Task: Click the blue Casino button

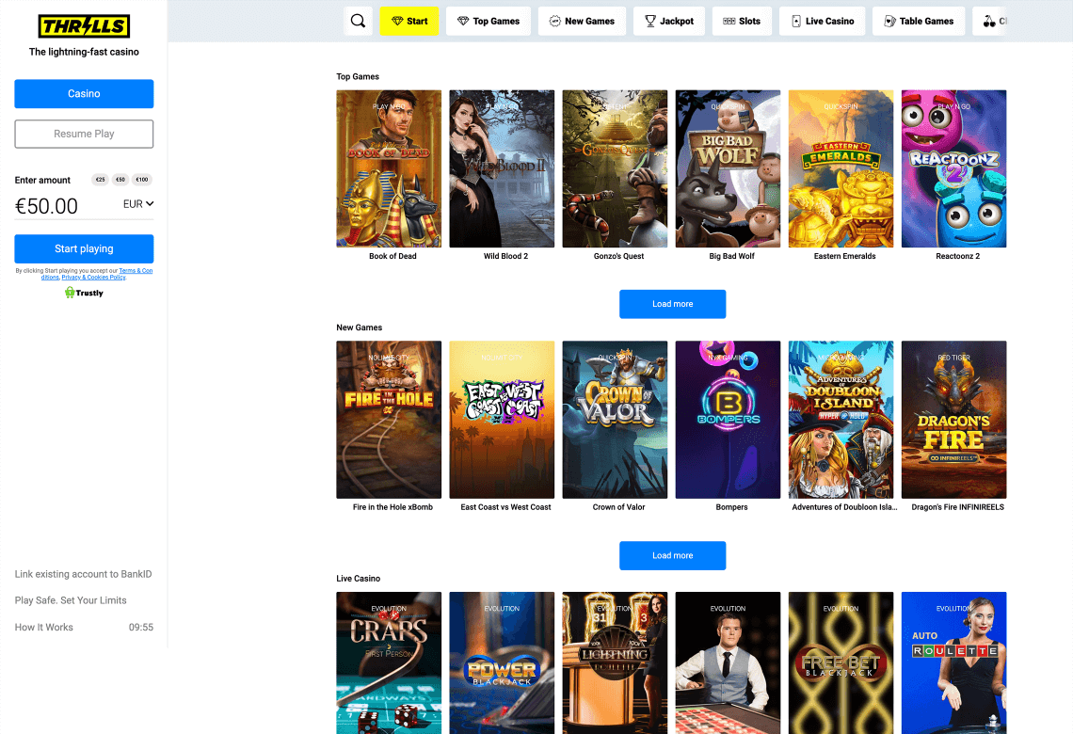Action: click(x=84, y=94)
